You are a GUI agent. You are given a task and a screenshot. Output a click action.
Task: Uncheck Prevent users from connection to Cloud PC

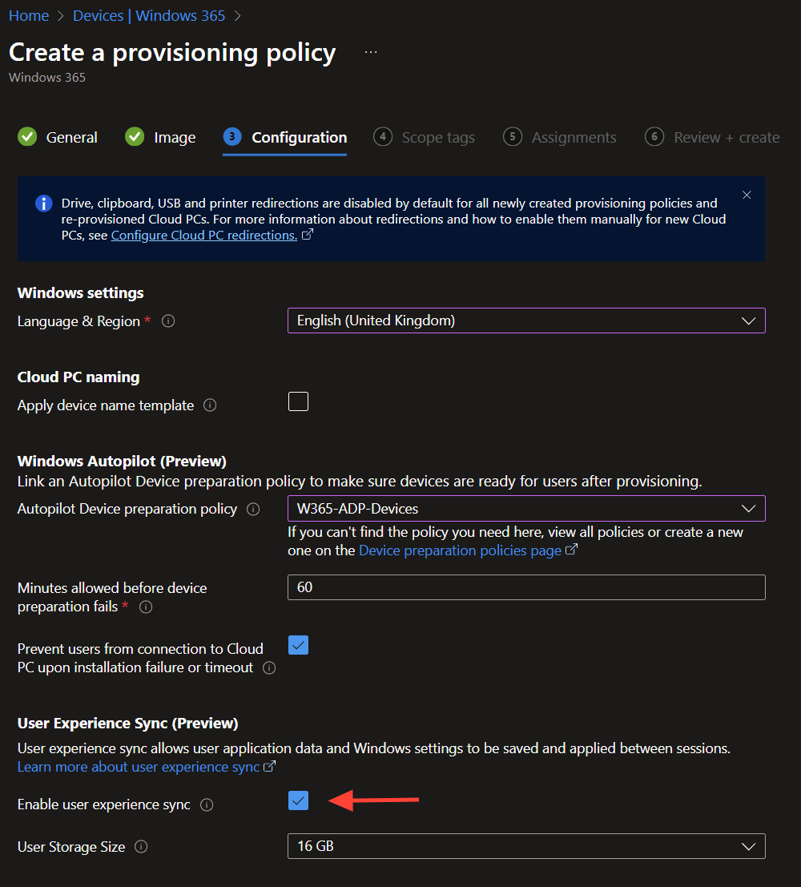click(x=298, y=645)
